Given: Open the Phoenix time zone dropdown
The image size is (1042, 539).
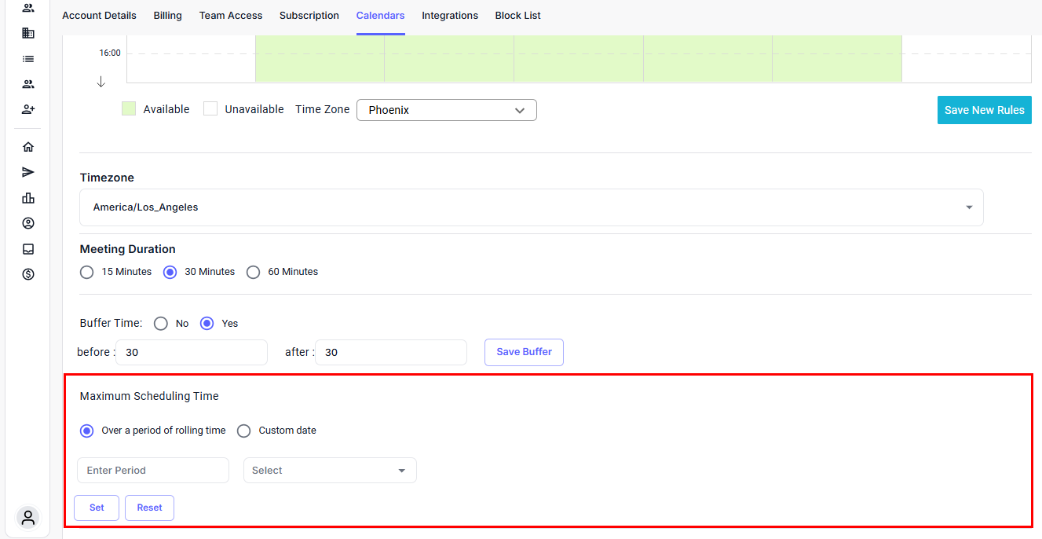Looking at the screenshot, I should 446,110.
